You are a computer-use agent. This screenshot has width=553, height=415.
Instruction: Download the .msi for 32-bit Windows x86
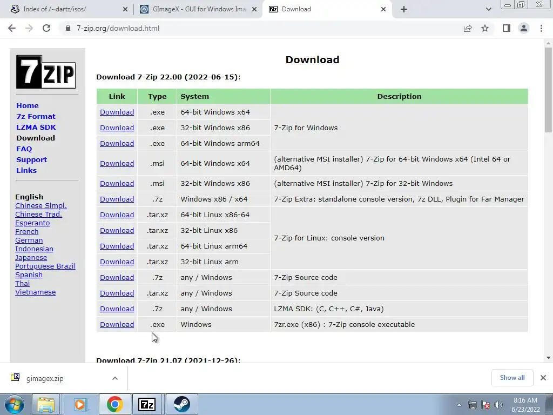point(117,184)
